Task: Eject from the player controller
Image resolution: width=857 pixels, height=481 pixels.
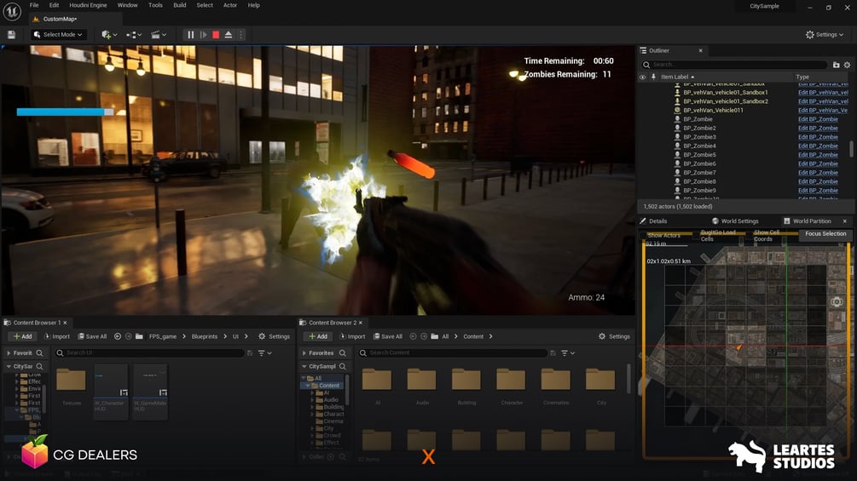Action: point(229,34)
